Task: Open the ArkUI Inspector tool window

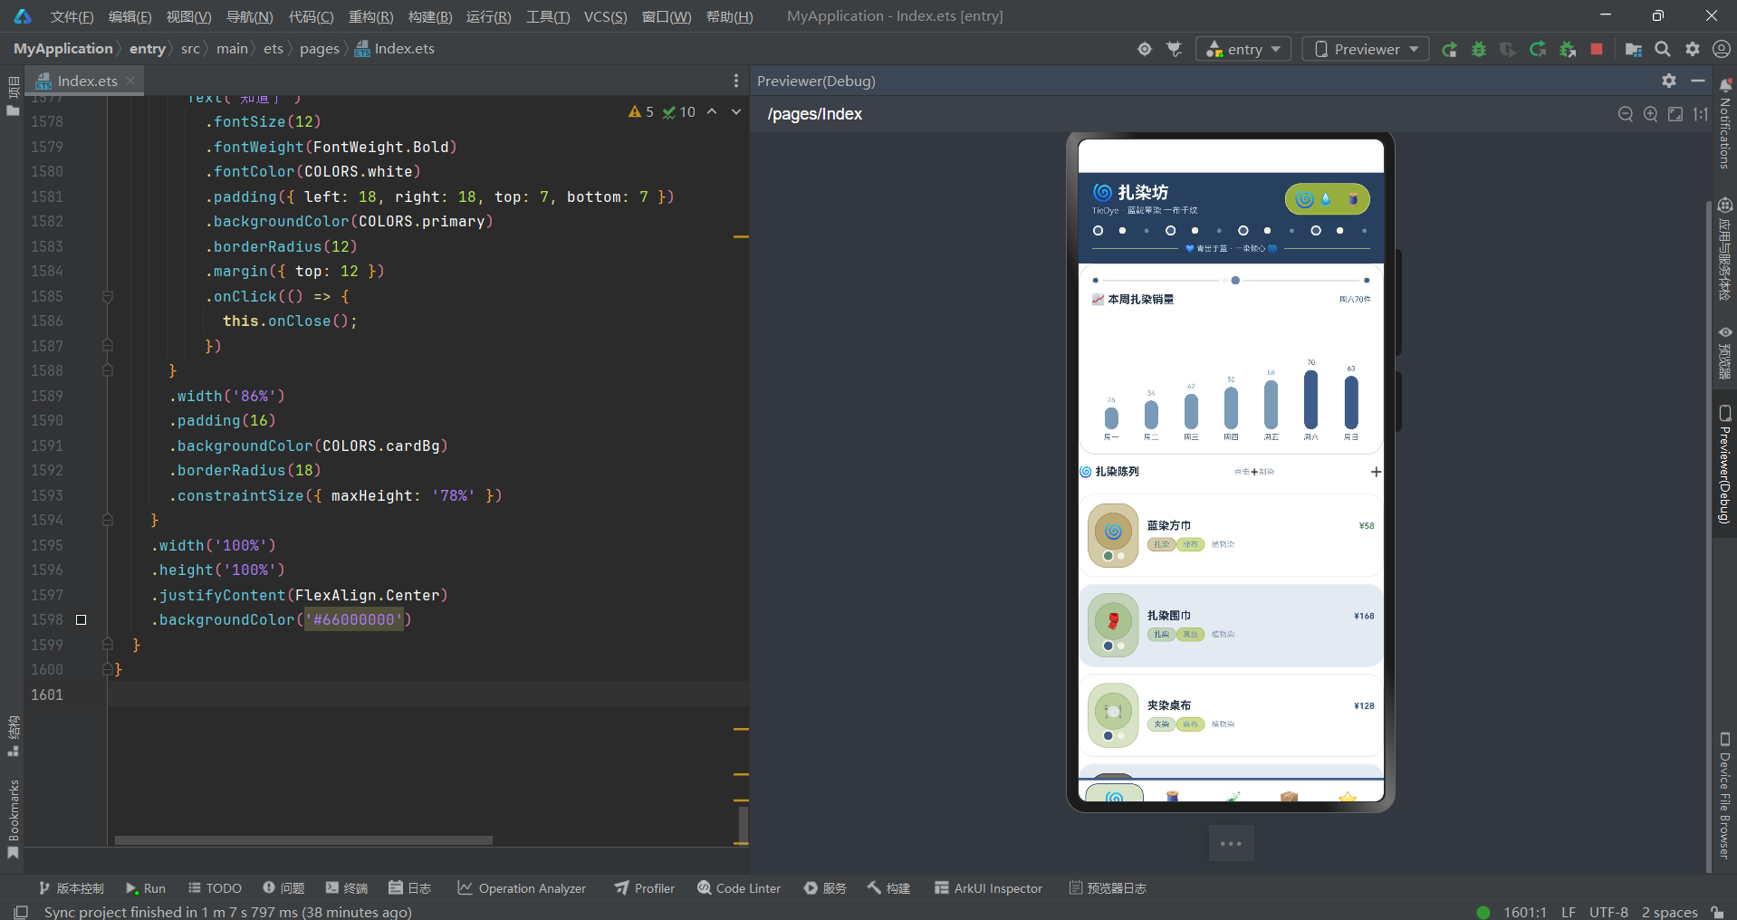Action: tap(989, 888)
